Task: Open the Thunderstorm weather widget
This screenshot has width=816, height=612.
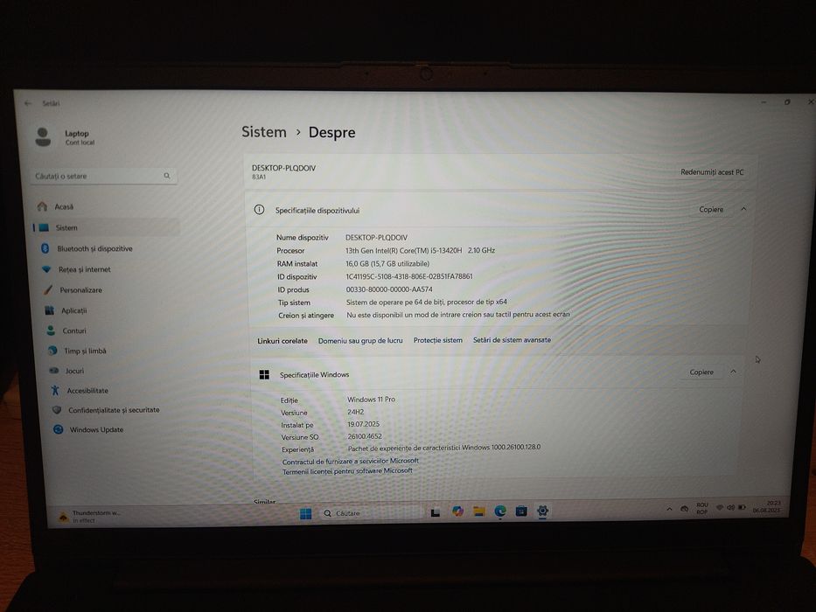Action: pyautogui.click(x=89, y=516)
